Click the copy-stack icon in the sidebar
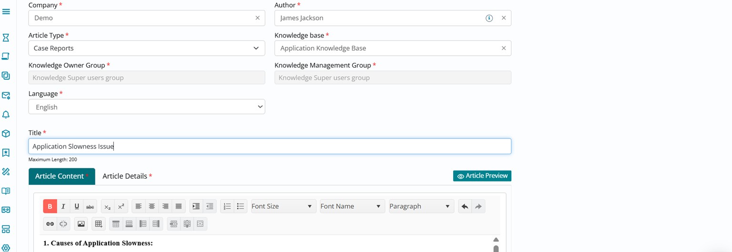 pos(6,76)
